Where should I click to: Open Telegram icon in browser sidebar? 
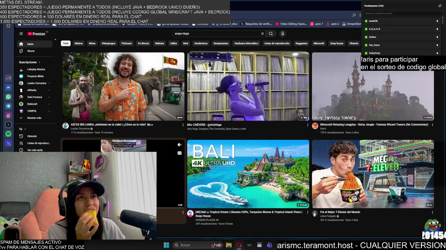click(8, 106)
